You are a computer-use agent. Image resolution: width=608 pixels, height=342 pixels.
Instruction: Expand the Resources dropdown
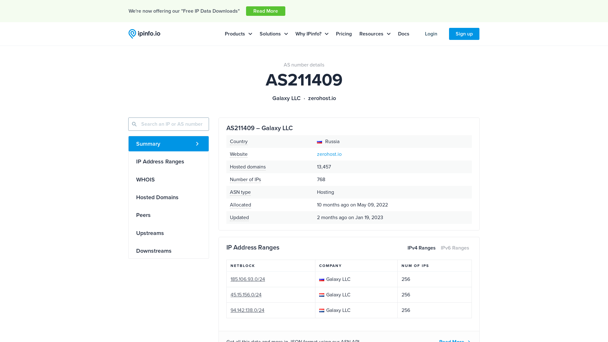pos(375,34)
